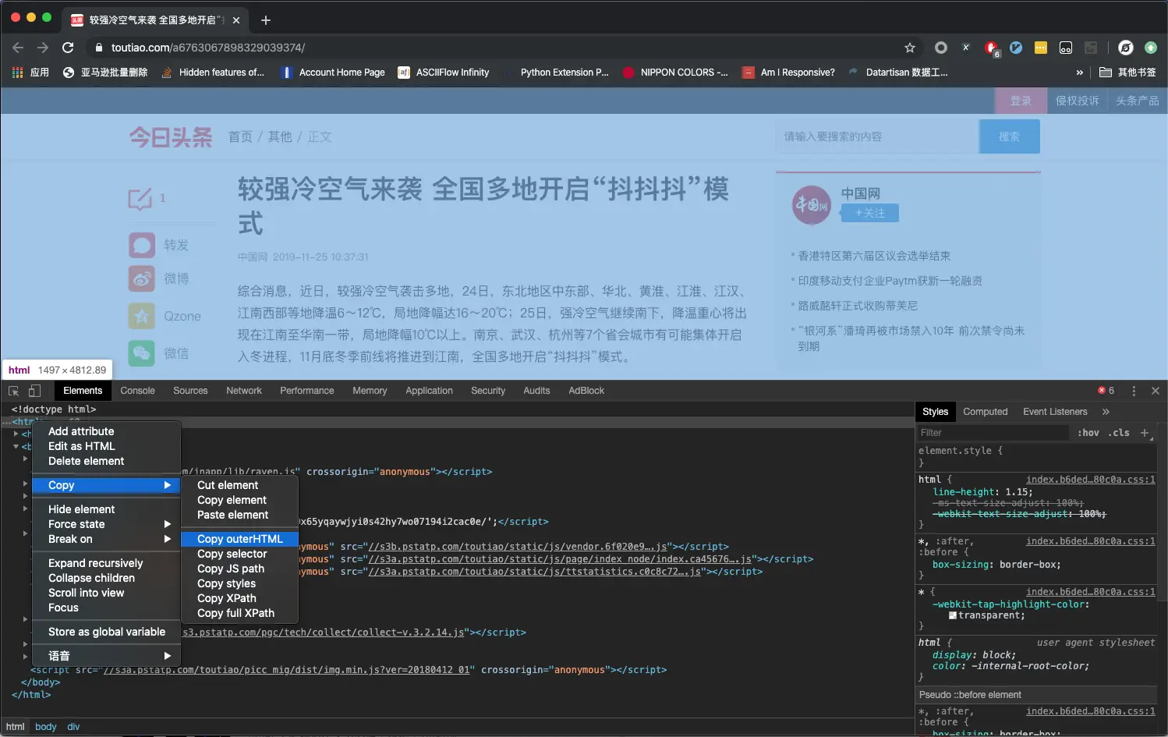Select Edit as HTML in context menu
Viewport: 1168px width, 737px height.
pos(106,446)
